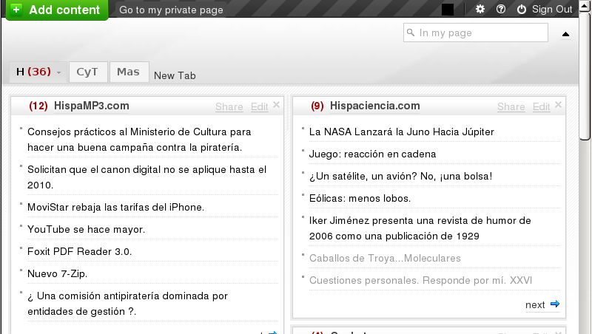
Task: Open 'Iker Jiménez presenta una revista' article
Action: 420,228
